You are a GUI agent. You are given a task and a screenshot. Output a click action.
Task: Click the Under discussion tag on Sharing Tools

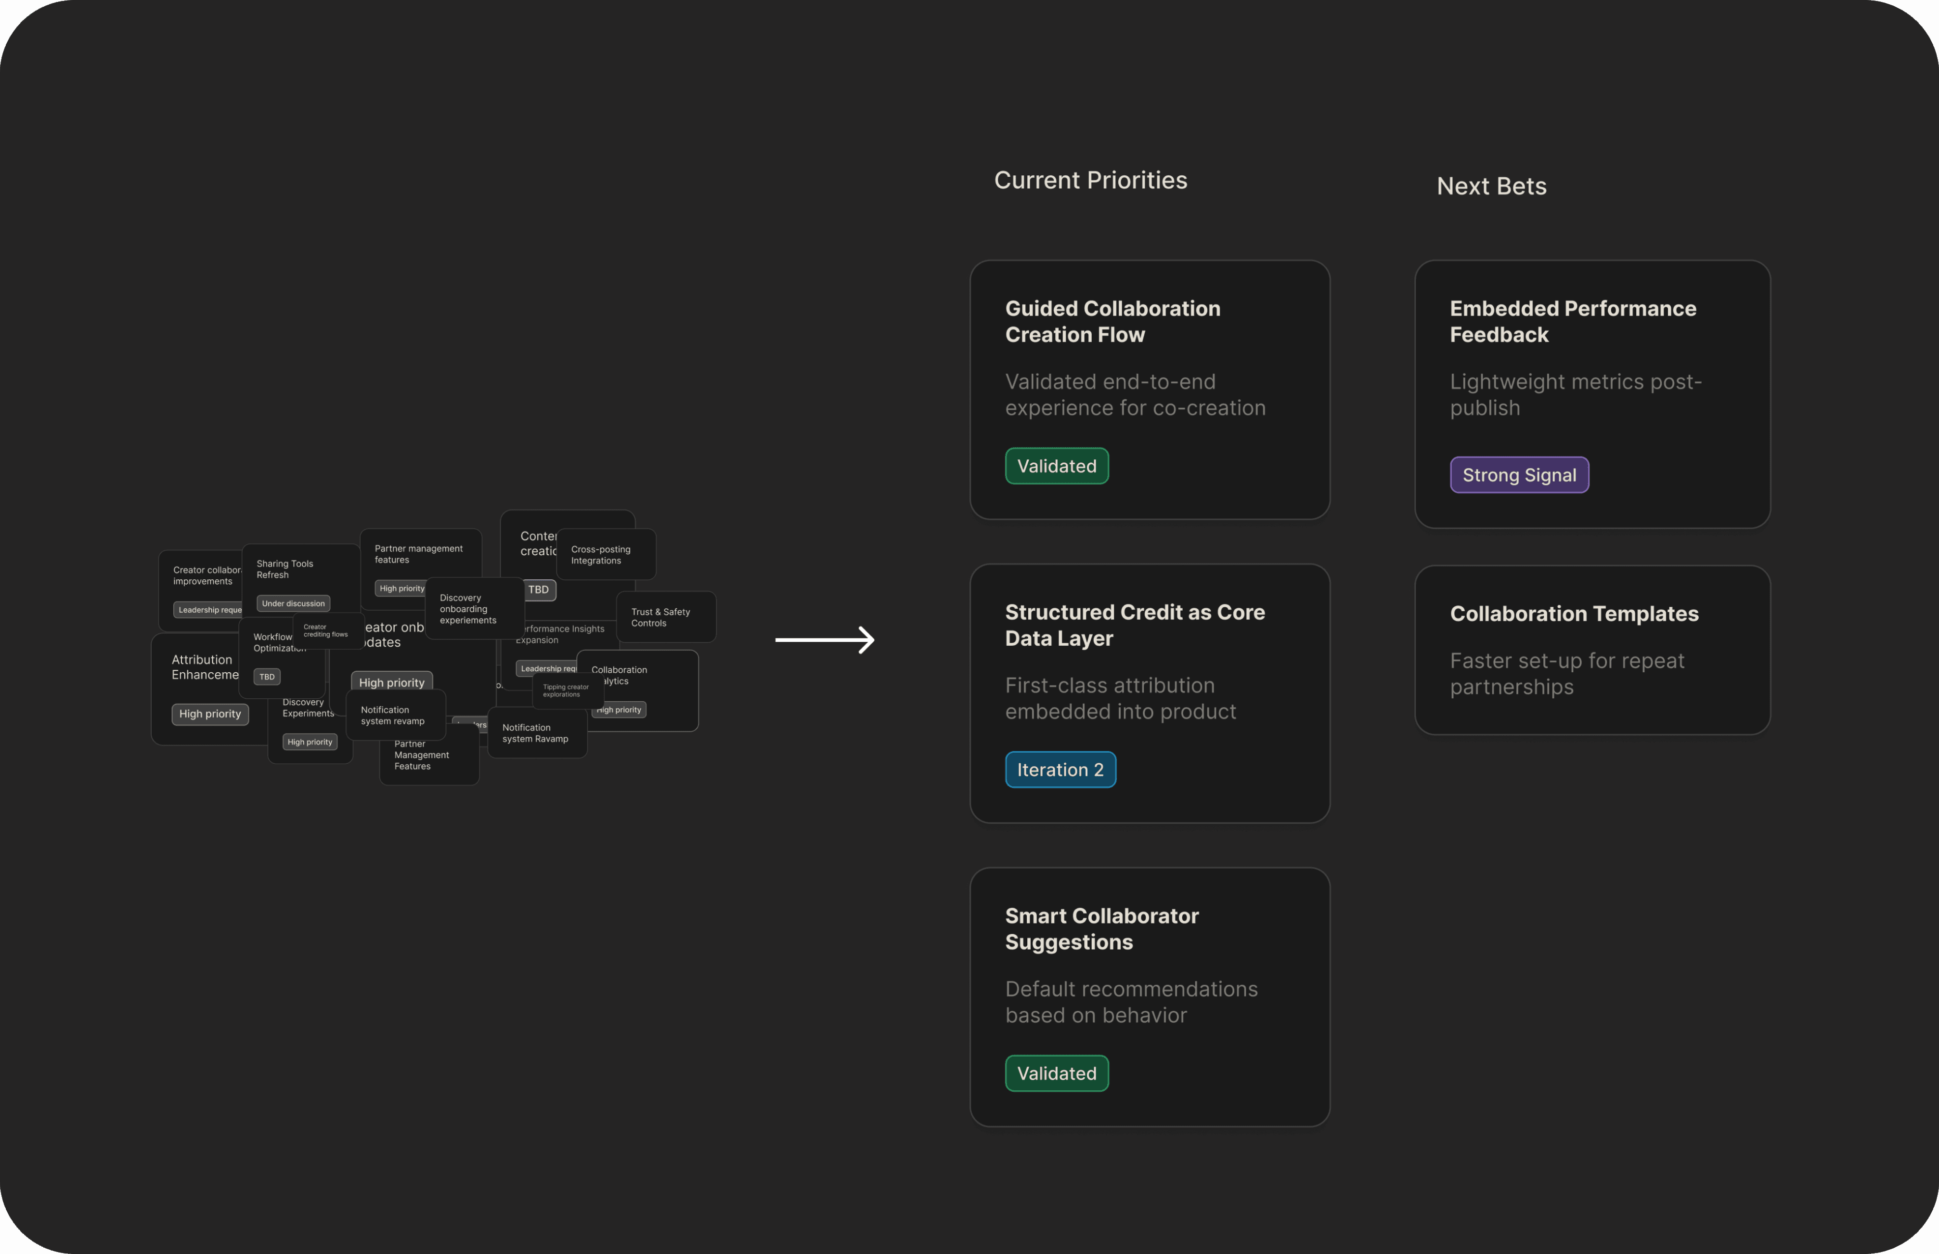click(293, 603)
